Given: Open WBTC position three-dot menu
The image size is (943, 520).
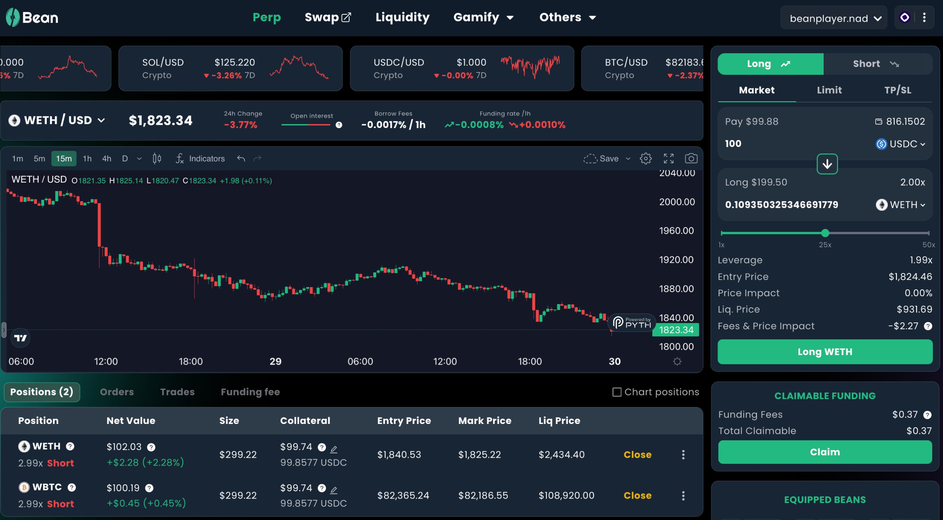Looking at the screenshot, I should click(683, 496).
